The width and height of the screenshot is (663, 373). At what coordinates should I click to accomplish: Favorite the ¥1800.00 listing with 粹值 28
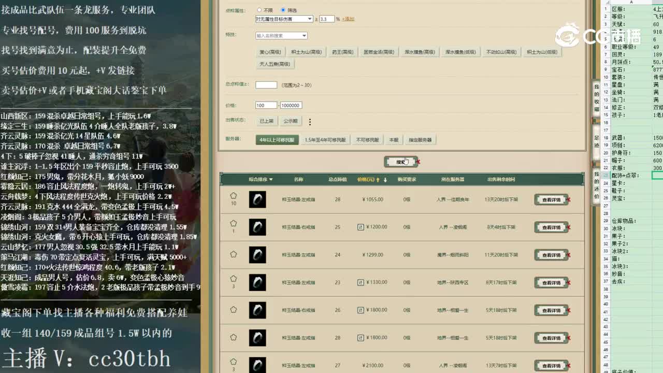pyautogui.click(x=234, y=338)
